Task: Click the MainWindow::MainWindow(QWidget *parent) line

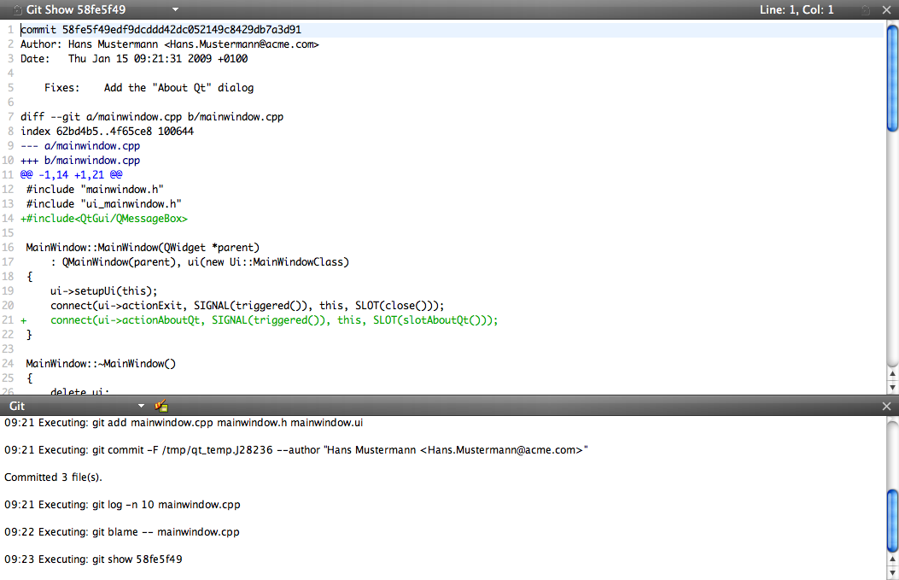Action: pos(143,247)
